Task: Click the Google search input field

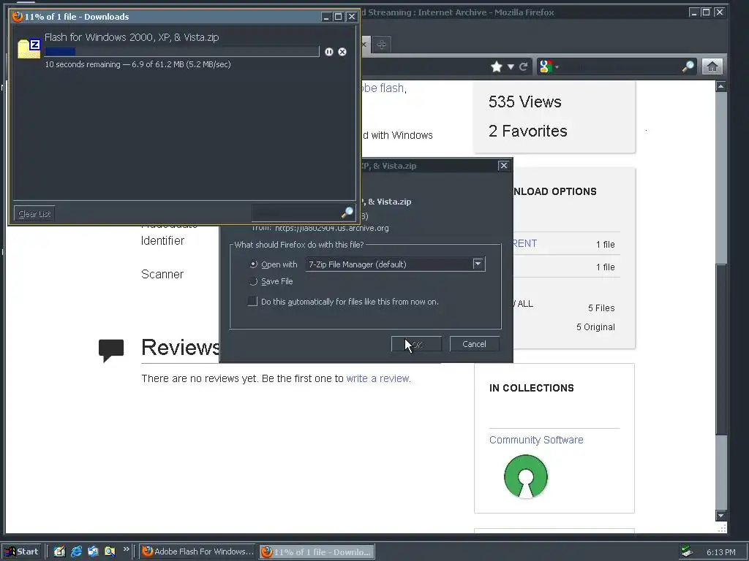Action: pyautogui.click(x=620, y=66)
